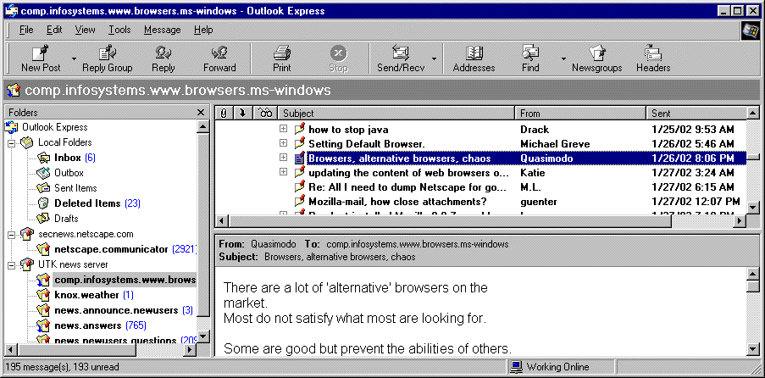The height and width of the screenshot is (378, 765).
Task: Expand the 'how to stop java' thread
Action: (284, 130)
